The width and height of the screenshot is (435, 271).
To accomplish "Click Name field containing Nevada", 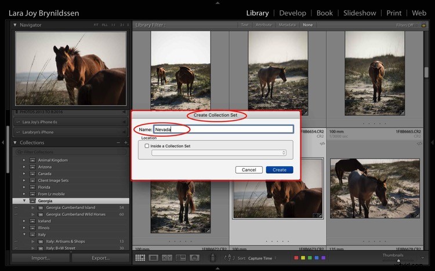I will click(x=223, y=129).
